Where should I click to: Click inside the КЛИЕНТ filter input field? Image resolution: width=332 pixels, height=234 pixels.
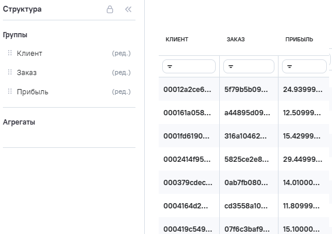click(x=189, y=66)
